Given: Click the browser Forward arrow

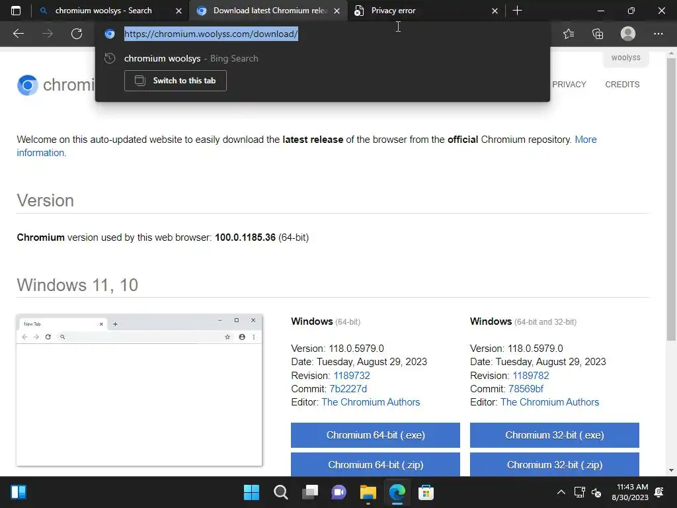Looking at the screenshot, I should click(x=48, y=34).
